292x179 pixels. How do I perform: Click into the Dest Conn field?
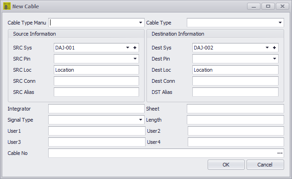[x=235, y=81]
